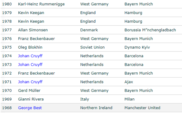Select the Borussia Mönchengladbach club cell
Screen dimensions: 182x113
[x=150, y=30]
